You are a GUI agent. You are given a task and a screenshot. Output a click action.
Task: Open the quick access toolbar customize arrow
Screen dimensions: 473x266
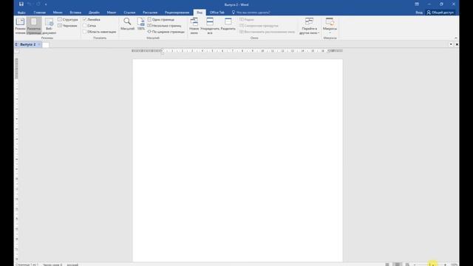click(46, 4)
